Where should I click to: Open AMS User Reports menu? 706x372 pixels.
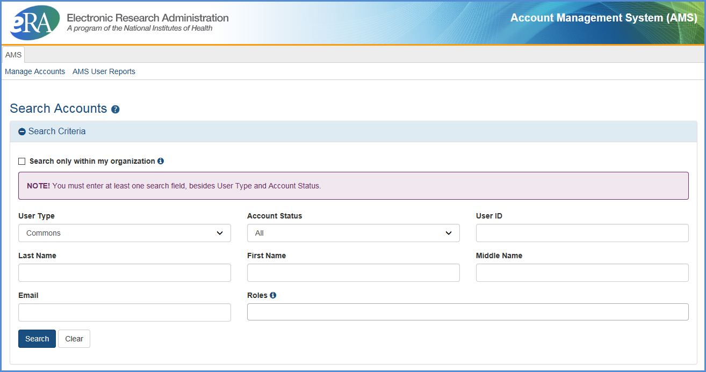pos(104,71)
